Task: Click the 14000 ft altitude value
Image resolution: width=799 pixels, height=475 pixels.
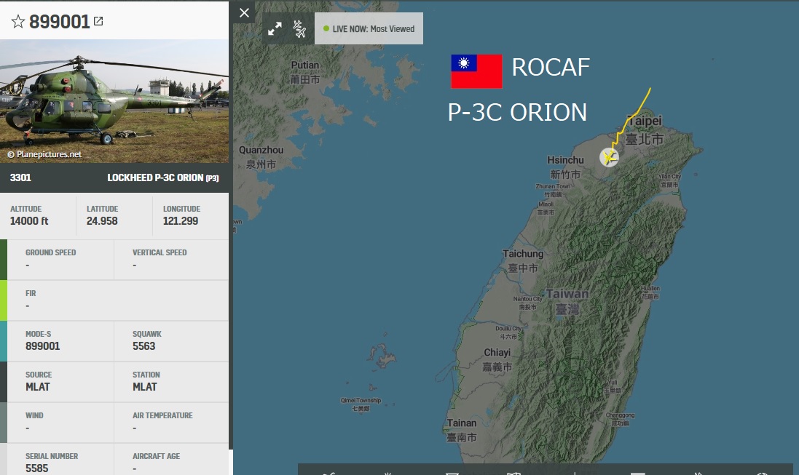Action: 29,221
